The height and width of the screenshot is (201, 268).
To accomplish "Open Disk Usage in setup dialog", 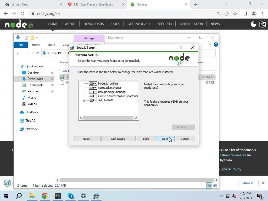I will 118,139.
